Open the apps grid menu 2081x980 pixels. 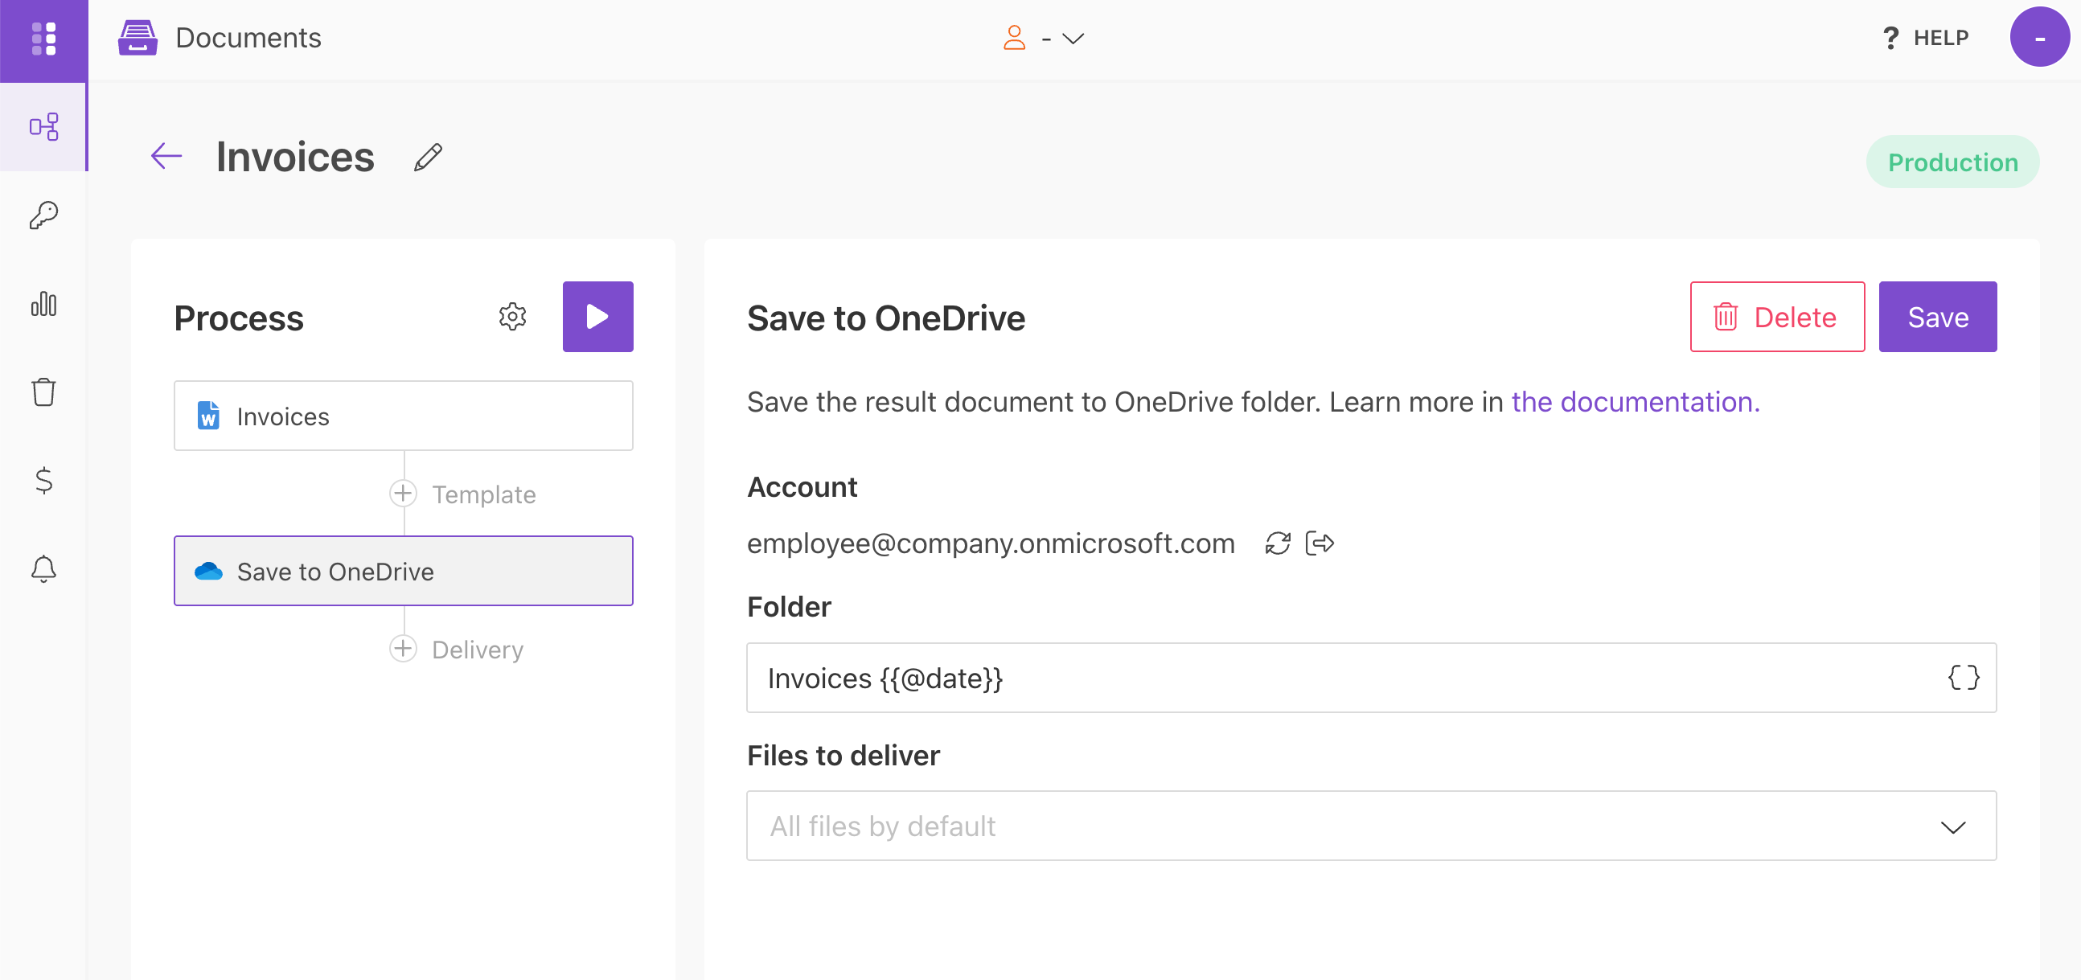tap(43, 39)
